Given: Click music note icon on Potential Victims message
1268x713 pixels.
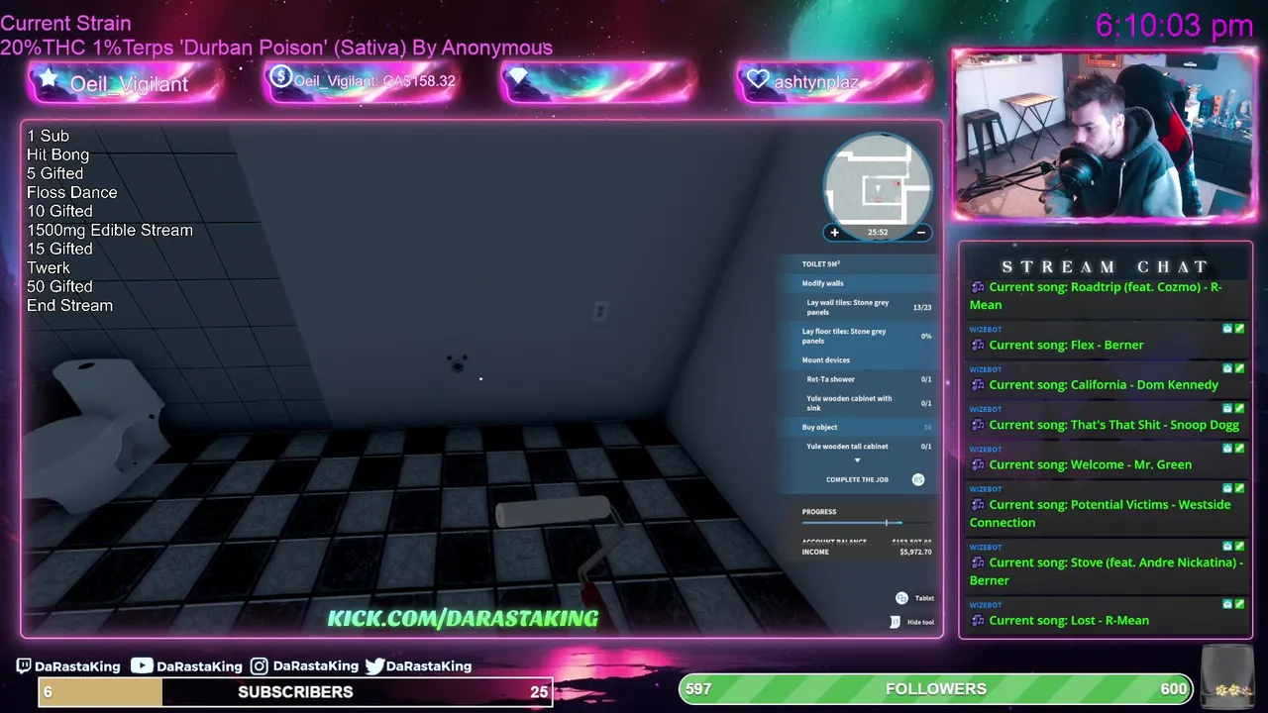Looking at the screenshot, I should point(978,505).
